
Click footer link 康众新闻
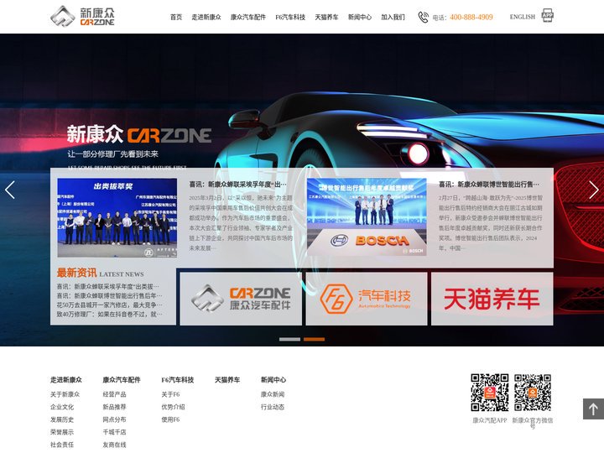click(x=273, y=394)
